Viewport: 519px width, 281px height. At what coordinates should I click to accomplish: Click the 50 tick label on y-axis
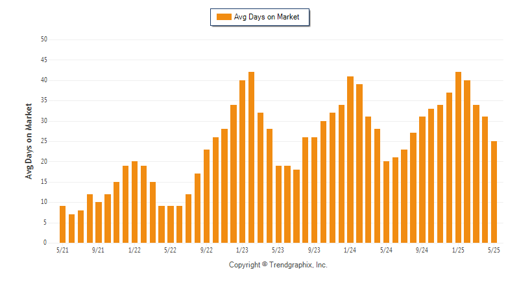pyautogui.click(x=44, y=39)
